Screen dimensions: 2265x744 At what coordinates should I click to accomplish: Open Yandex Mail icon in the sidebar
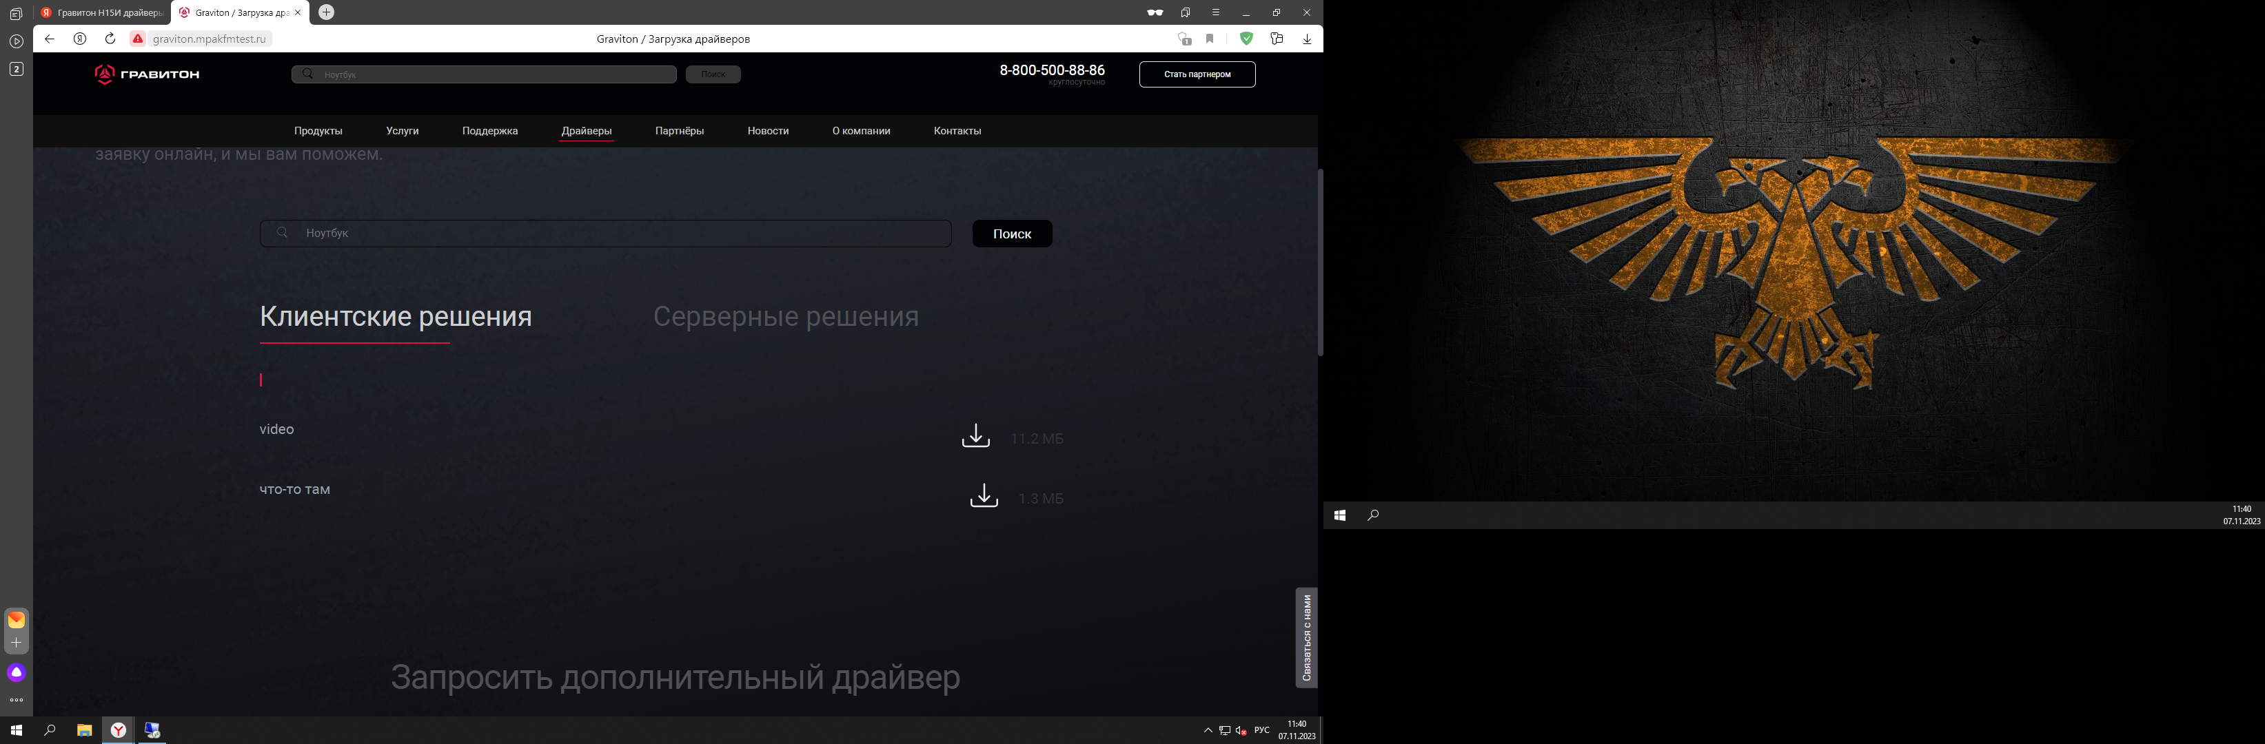pos(16,620)
